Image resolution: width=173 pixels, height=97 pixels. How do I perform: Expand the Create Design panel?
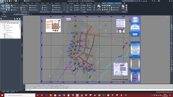pos(25,12)
